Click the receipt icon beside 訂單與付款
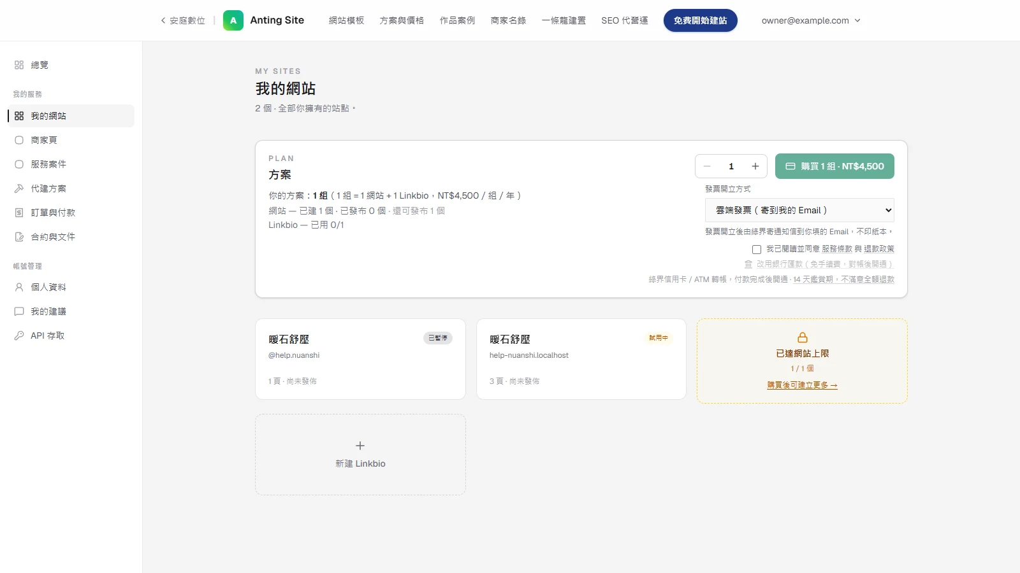Image resolution: width=1020 pixels, height=573 pixels. click(x=19, y=213)
